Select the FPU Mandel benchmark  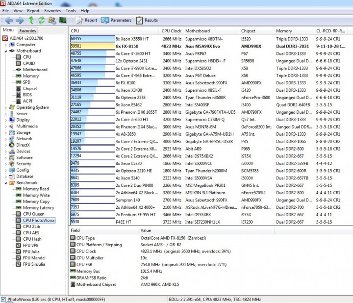(x=34, y=258)
